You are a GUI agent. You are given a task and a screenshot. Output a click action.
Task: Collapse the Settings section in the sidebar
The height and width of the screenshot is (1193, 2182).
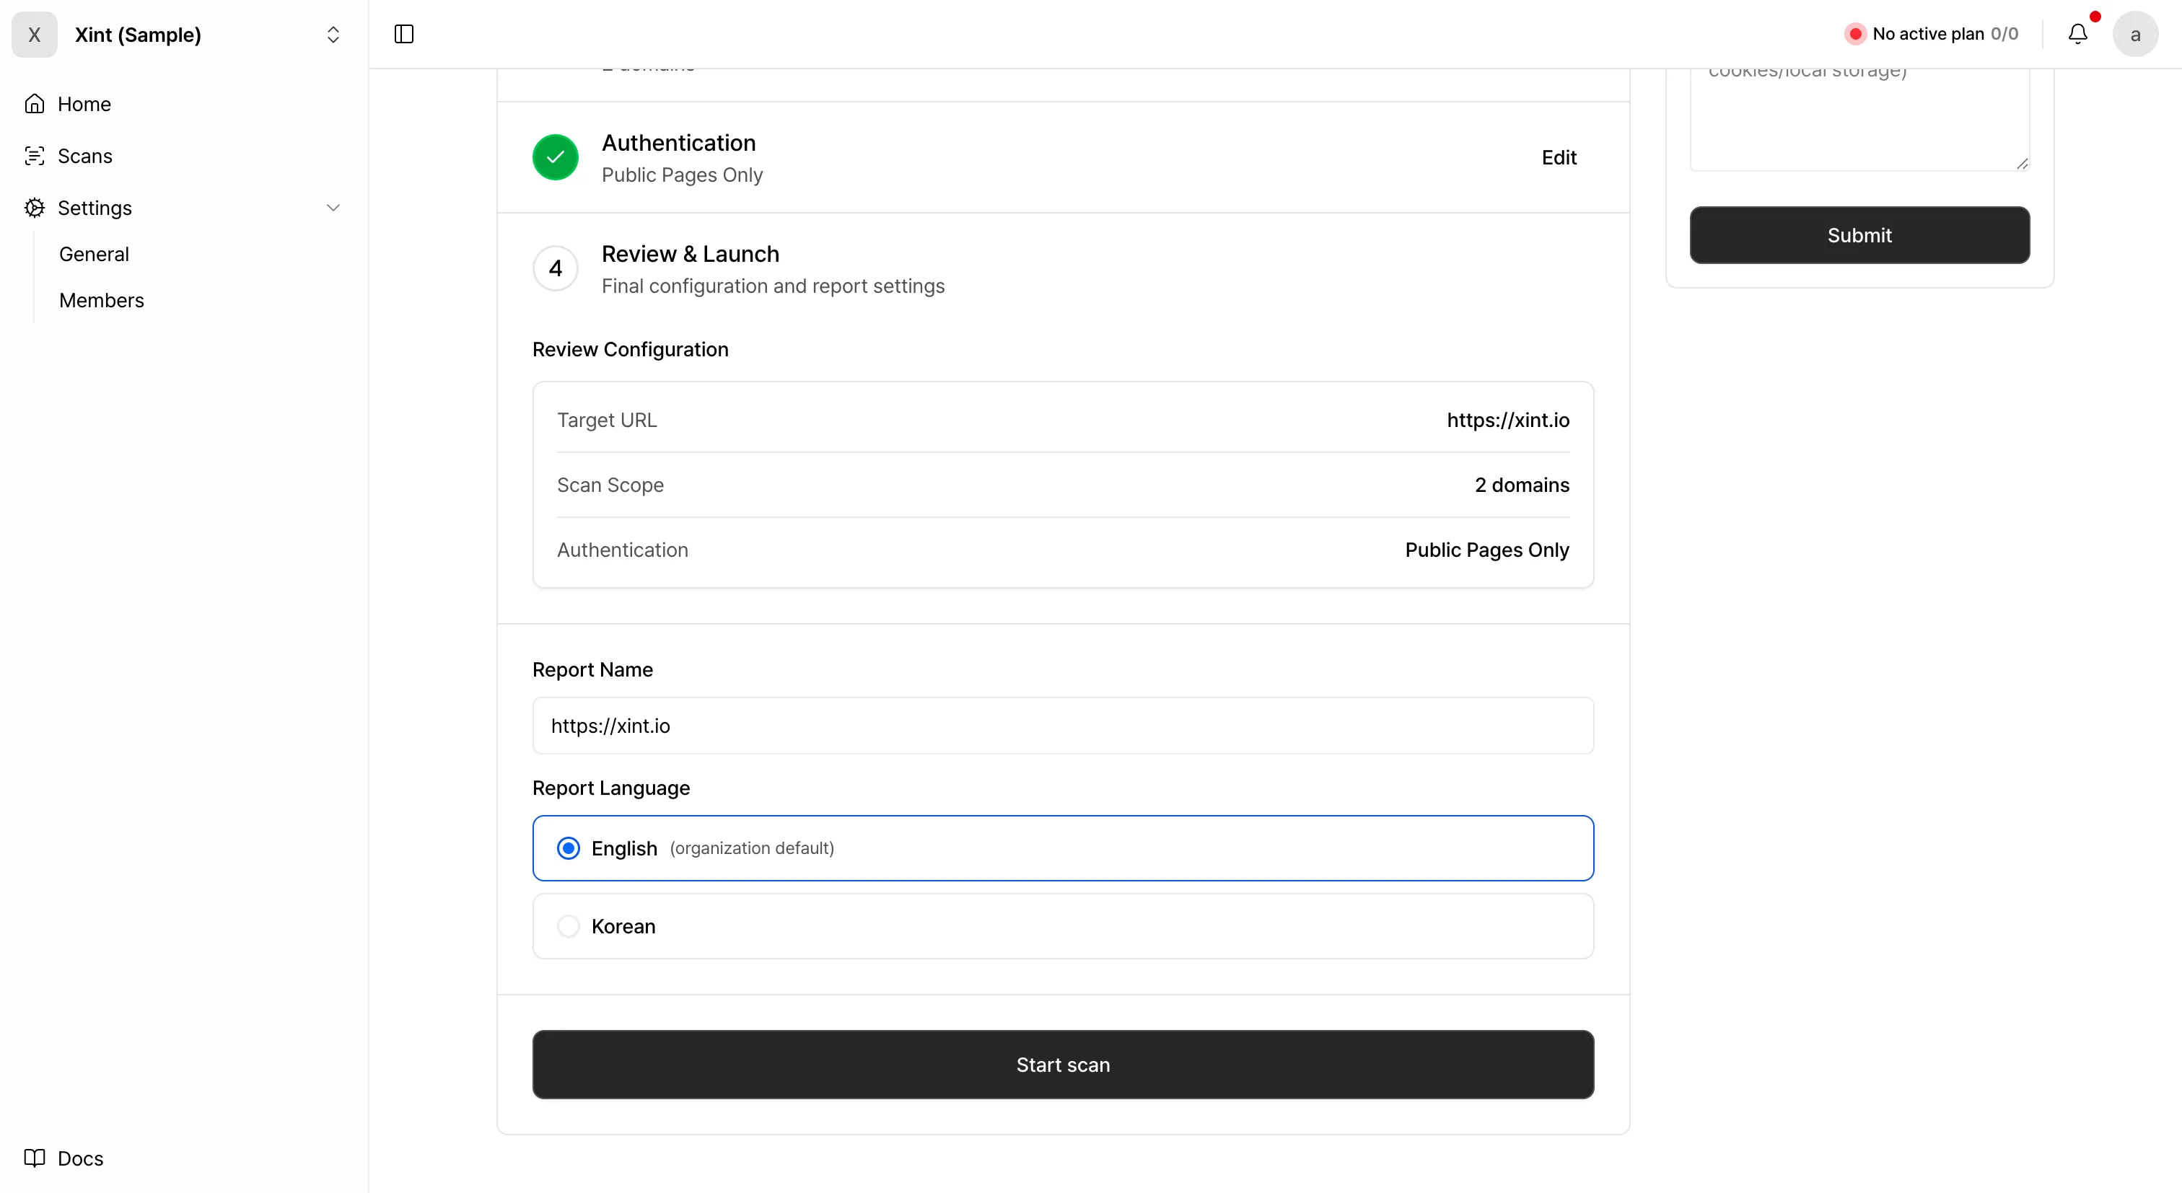pos(334,208)
